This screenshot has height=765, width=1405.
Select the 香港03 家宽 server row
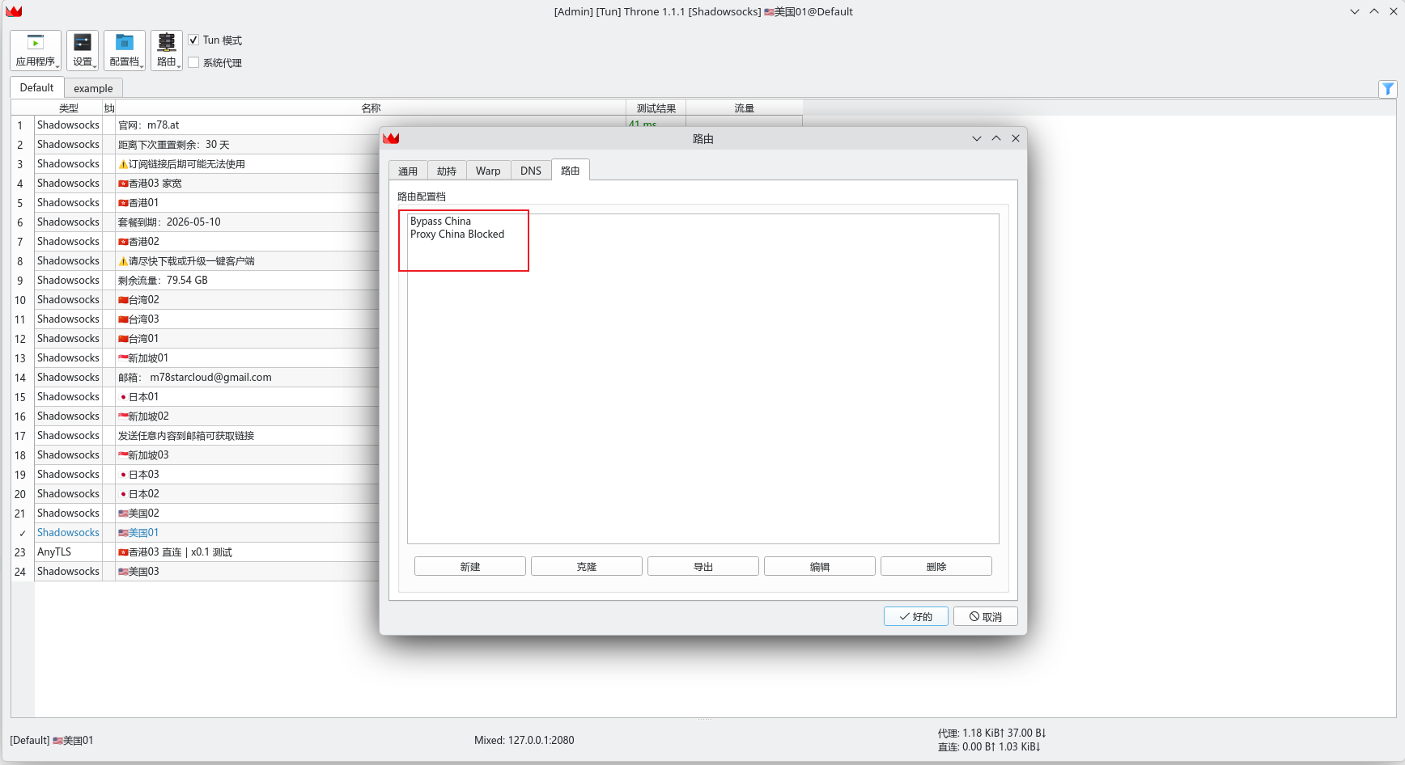point(206,184)
